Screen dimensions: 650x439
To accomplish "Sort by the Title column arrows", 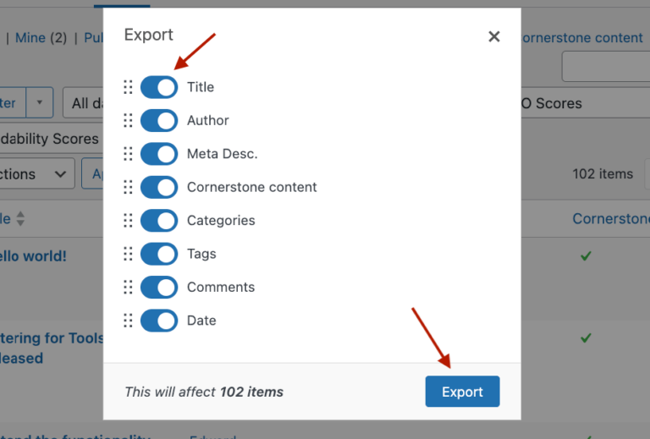I will (20, 218).
